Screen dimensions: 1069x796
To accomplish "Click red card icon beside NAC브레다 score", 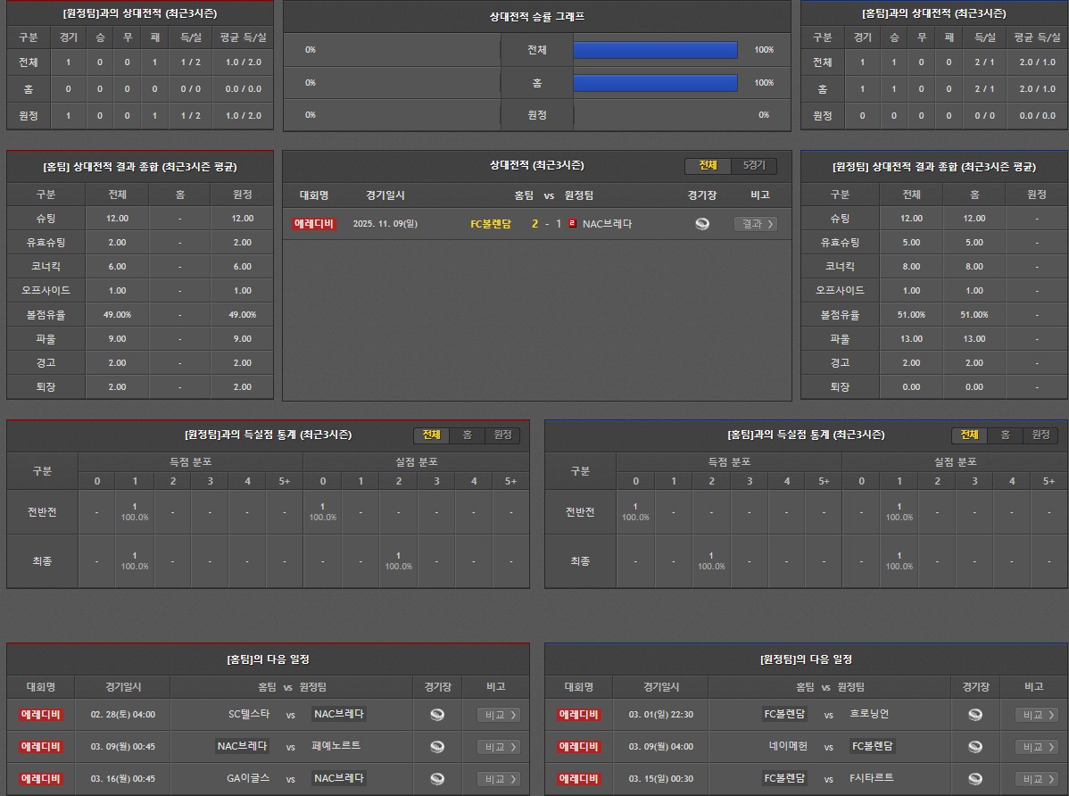I will click(x=572, y=223).
